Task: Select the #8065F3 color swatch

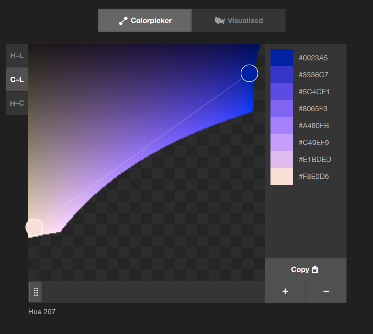Action: pos(282,109)
